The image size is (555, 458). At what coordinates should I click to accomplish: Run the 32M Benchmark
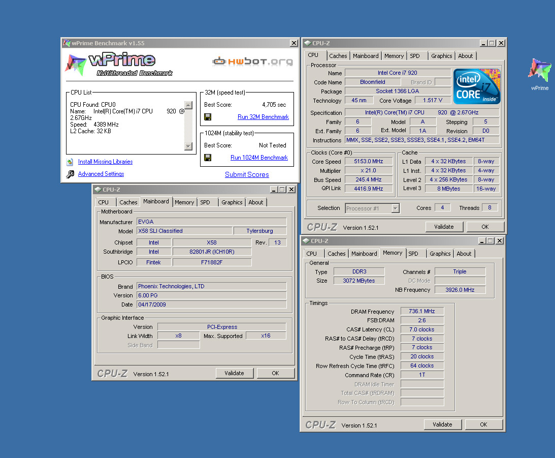[x=263, y=117]
